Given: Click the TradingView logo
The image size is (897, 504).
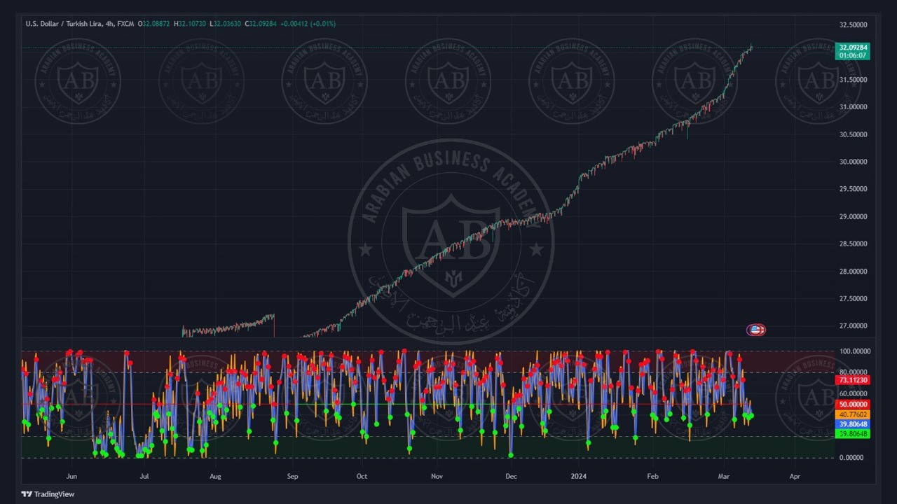Looking at the screenshot, I should [48, 494].
